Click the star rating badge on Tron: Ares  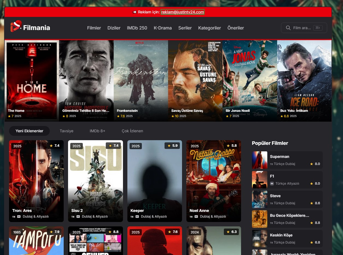point(55,146)
